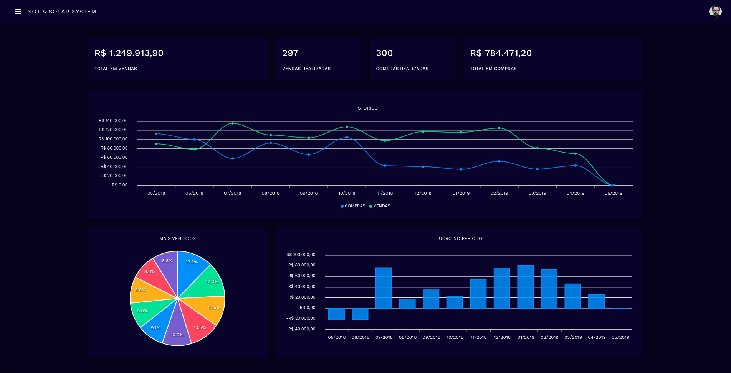Click the 02/2019 profit bar

tap(549, 289)
